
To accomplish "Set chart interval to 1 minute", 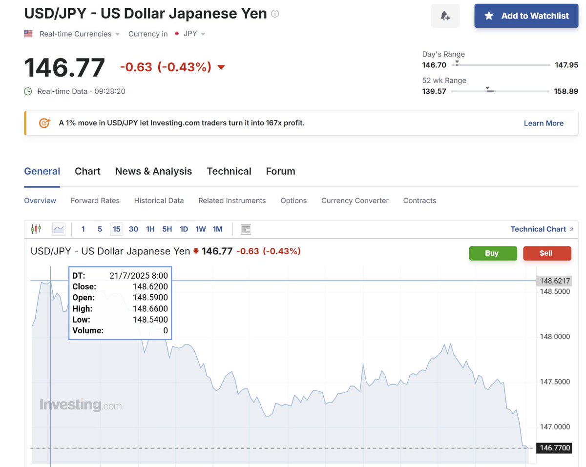I will pos(83,229).
